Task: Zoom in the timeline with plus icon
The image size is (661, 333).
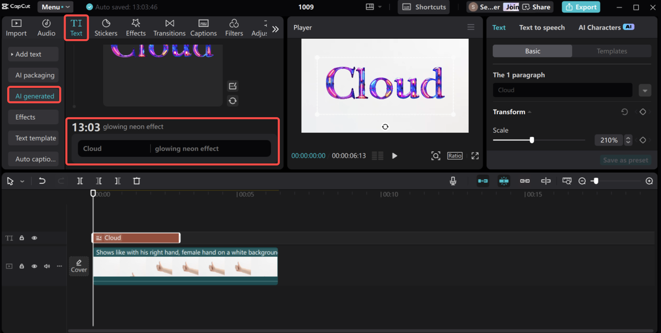Action: point(650,181)
